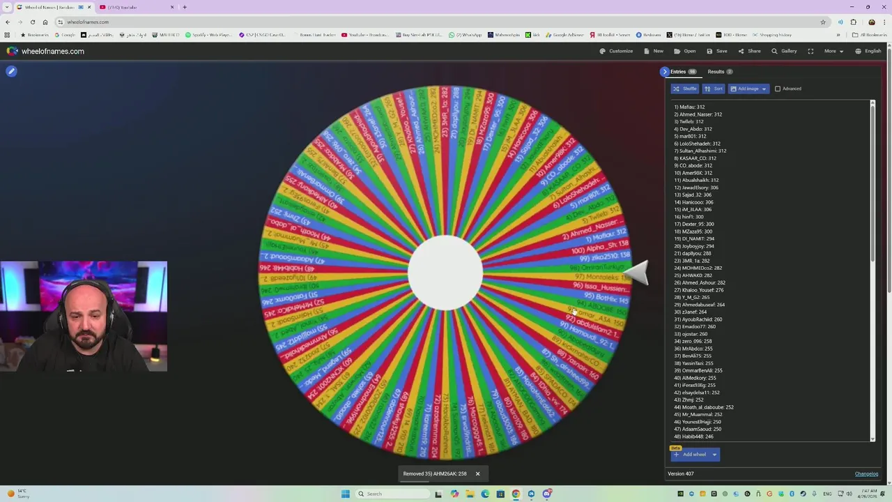Bookmark this page with star icon

pos(823,22)
